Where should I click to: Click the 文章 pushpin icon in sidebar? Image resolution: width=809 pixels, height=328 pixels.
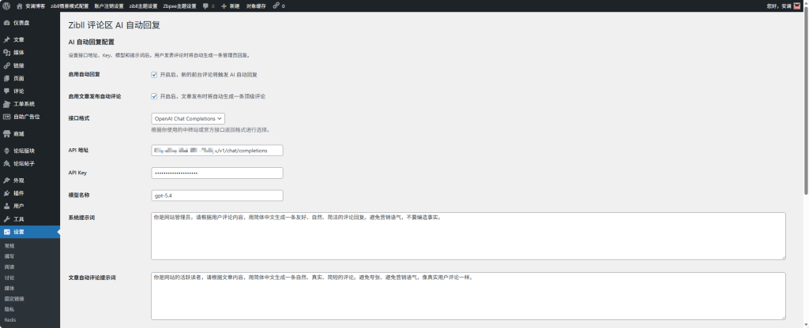[6, 39]
